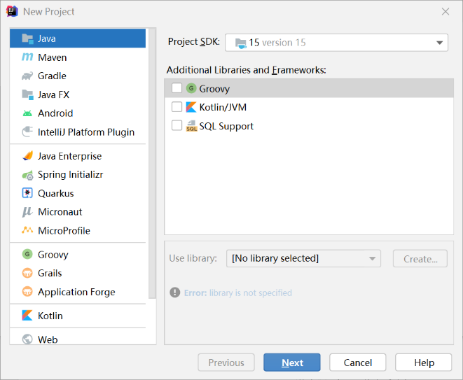Click the Web globe icon

pyautogui.click(x=27, y=339)
